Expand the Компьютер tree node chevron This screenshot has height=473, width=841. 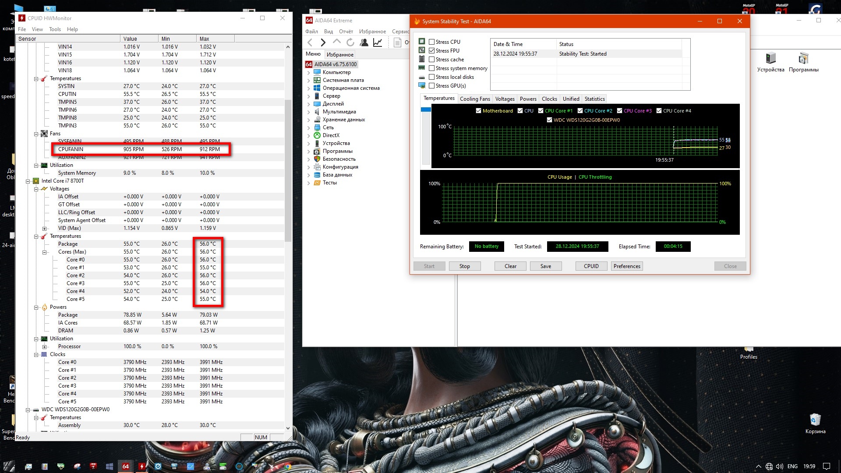[x=308, y=72]
